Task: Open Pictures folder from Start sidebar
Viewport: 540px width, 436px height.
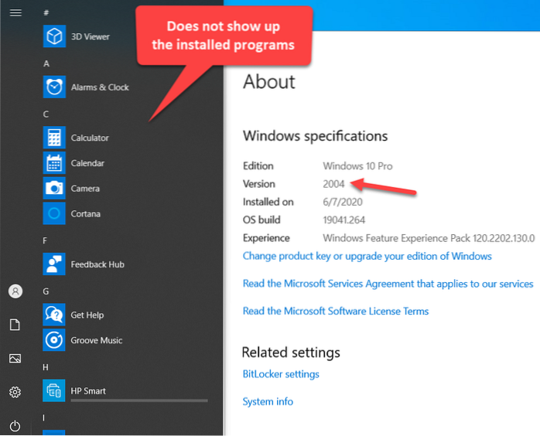Action: click(x=15, y=359)
